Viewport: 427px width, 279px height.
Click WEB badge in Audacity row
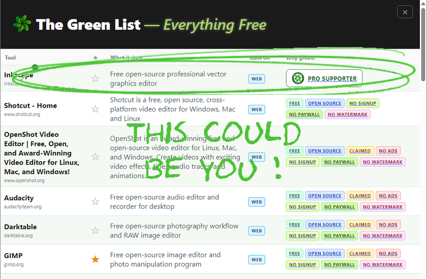[x=257, y=202]
